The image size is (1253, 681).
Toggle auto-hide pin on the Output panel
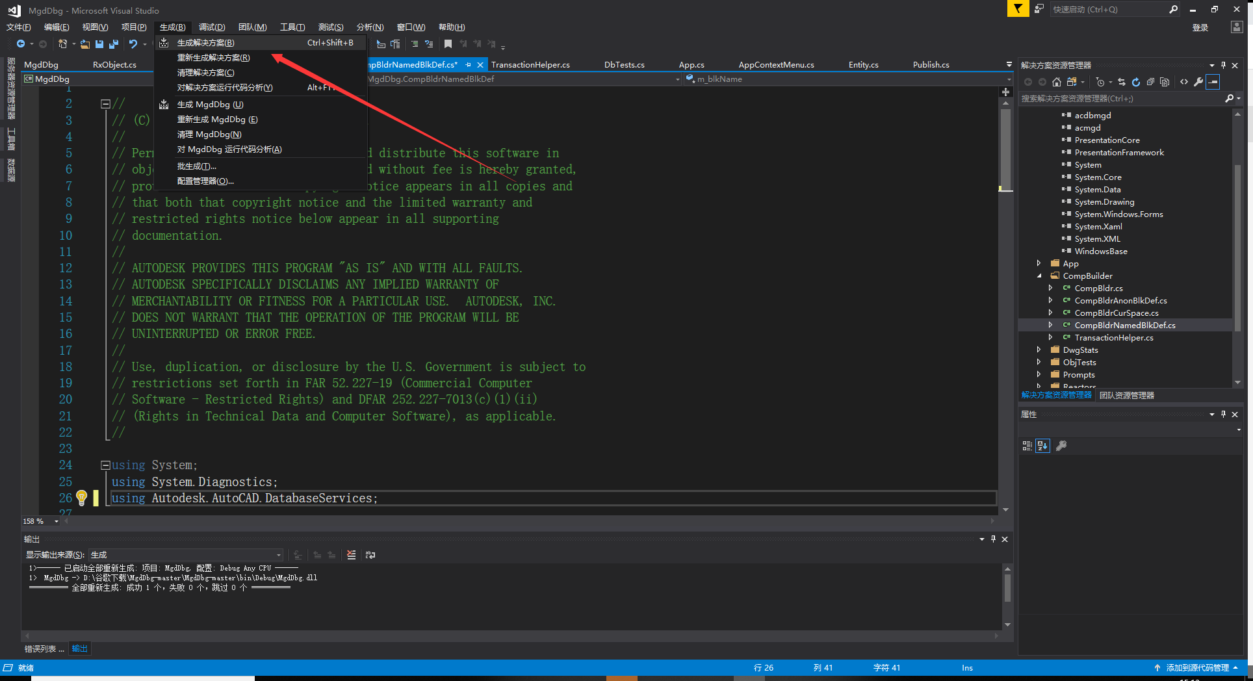pos(993,539)
